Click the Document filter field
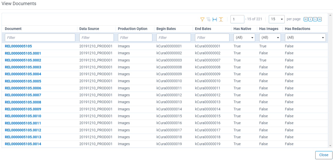This screenshot has height=160, width=333. (40, 38)
